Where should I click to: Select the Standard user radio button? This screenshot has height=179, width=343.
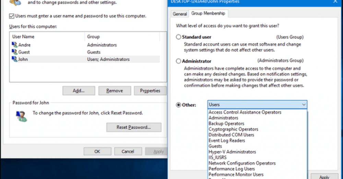(178, 37)
